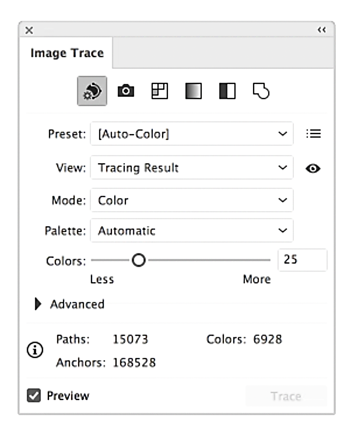This screenshot has width=358, height=428.
Task: Open the Mode dropdown set to Color
Action: (x=192, y=200)
